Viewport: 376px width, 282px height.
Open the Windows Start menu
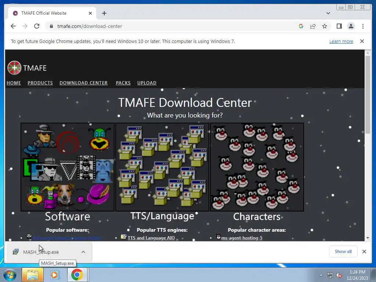point(10,275)
